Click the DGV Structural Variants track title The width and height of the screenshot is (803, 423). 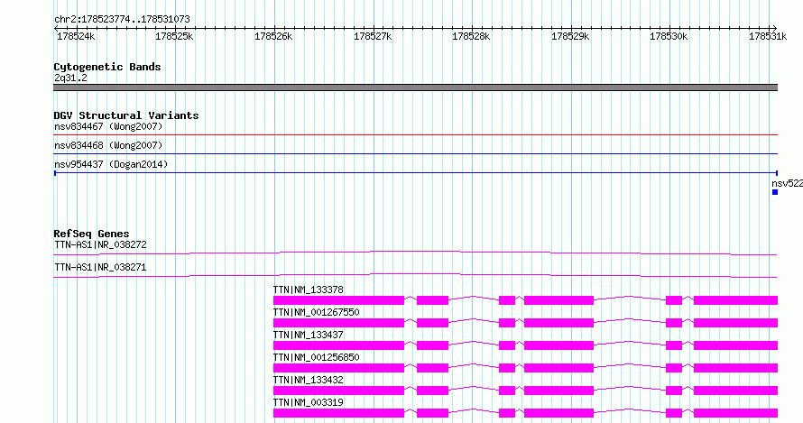(x=126, y=115)
